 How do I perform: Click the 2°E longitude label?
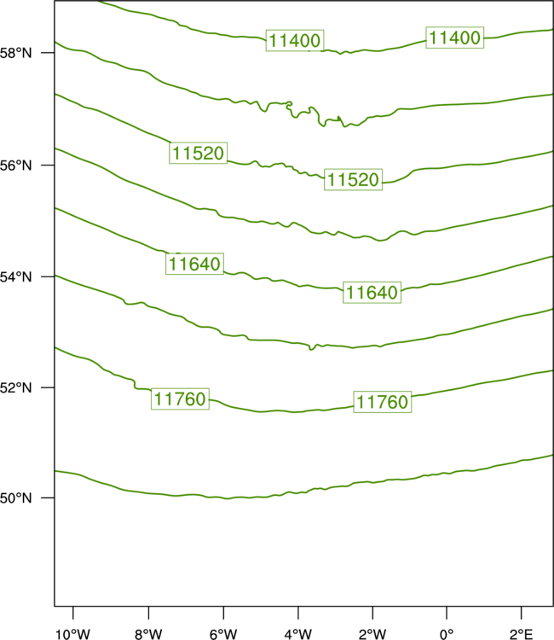click(521, 634)
